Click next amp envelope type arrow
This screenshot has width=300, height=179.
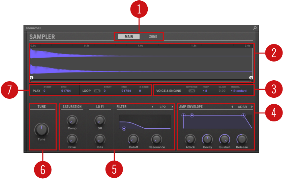point(252,107)
